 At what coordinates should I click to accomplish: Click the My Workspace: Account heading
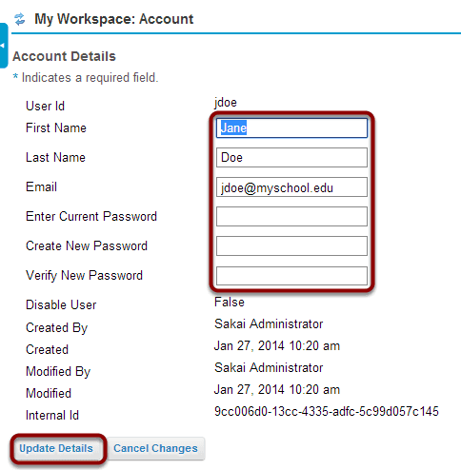114,19
